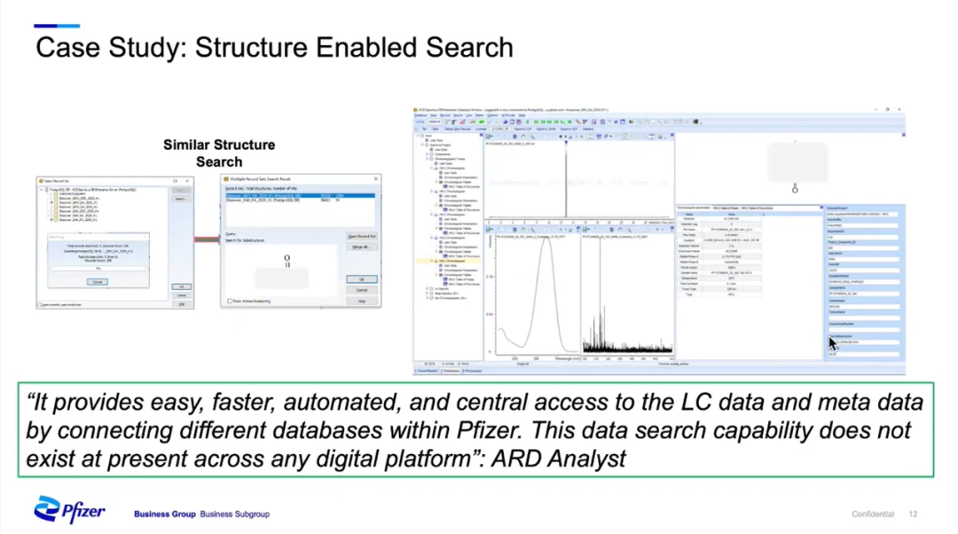Select the highlighted first record set result row
The width and height of the screenshot is (958, 534).
point(300,195)
